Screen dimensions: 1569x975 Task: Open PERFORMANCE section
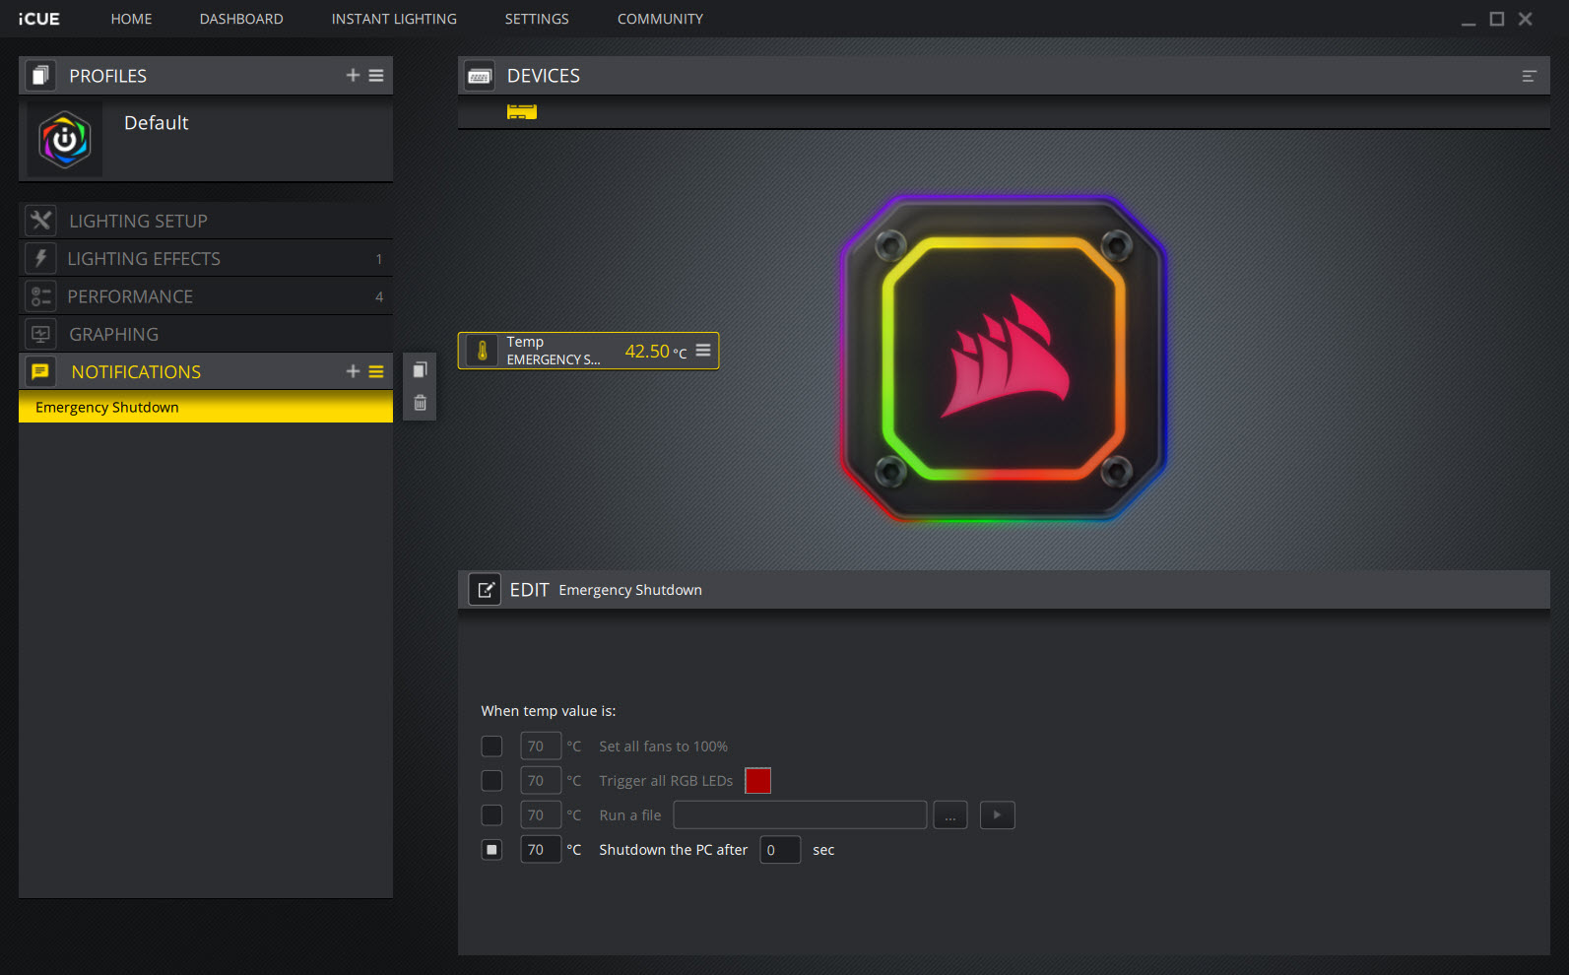tap(206, 296)
